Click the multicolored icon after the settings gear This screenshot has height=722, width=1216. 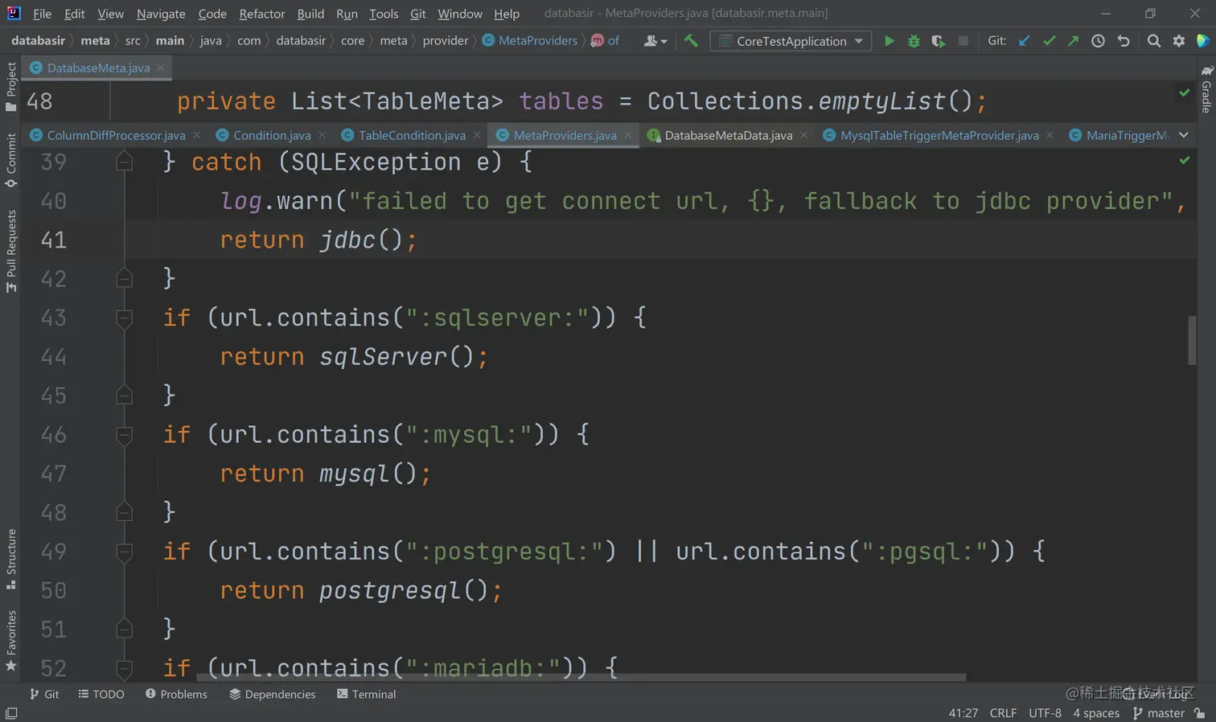[1203, 41]
